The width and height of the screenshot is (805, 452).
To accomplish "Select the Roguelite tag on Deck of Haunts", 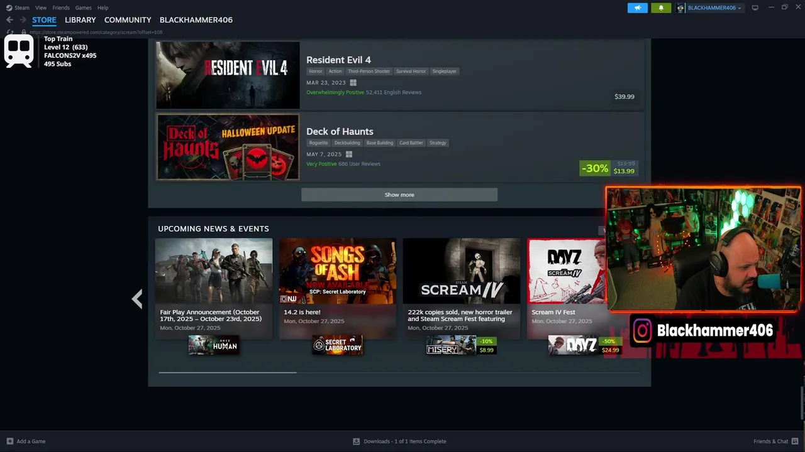I will (x=319, y=143).
